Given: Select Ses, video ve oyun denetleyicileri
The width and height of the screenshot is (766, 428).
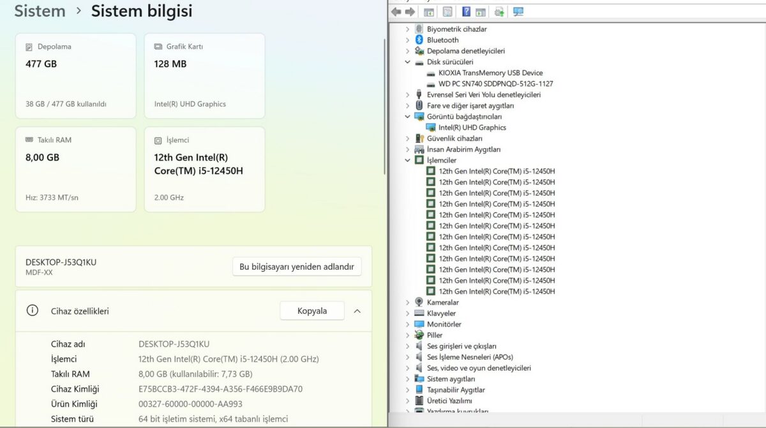Looking at the screenshot, I should tap(479, 368).
